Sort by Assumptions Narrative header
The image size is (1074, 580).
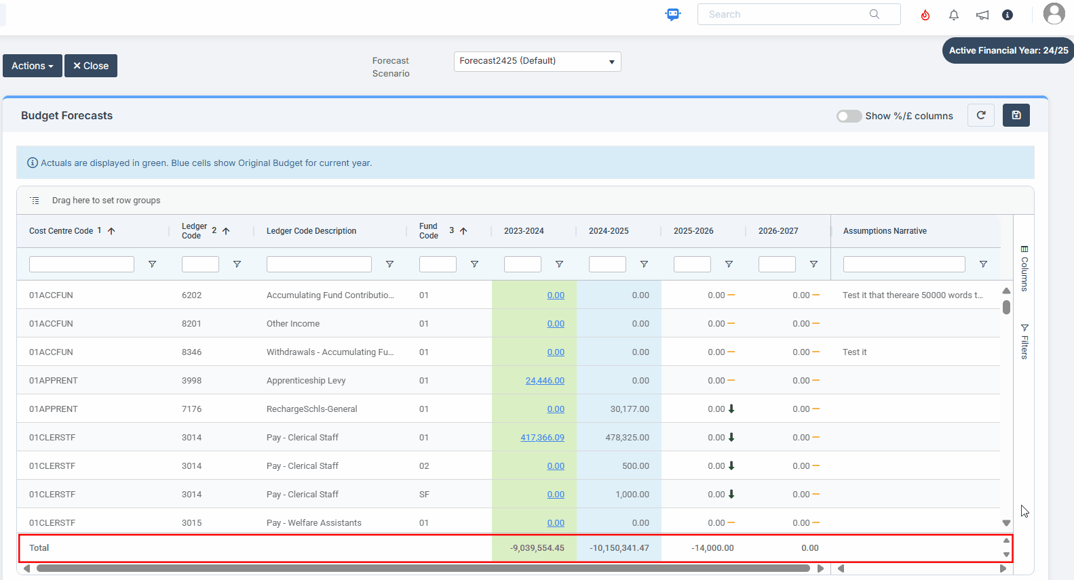click(885, 231)
